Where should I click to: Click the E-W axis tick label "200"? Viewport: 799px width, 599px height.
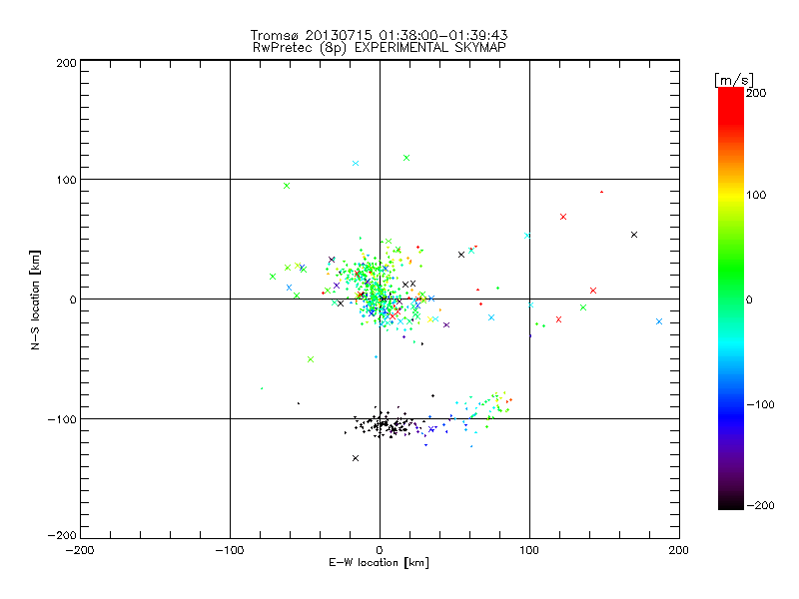[679, 550]
